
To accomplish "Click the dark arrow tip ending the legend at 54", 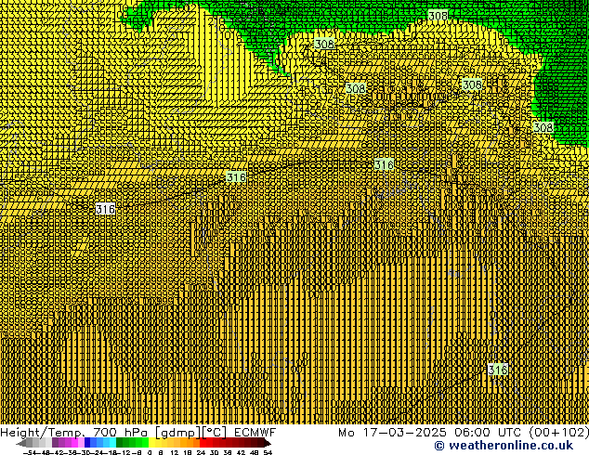I will click(268, 443).
